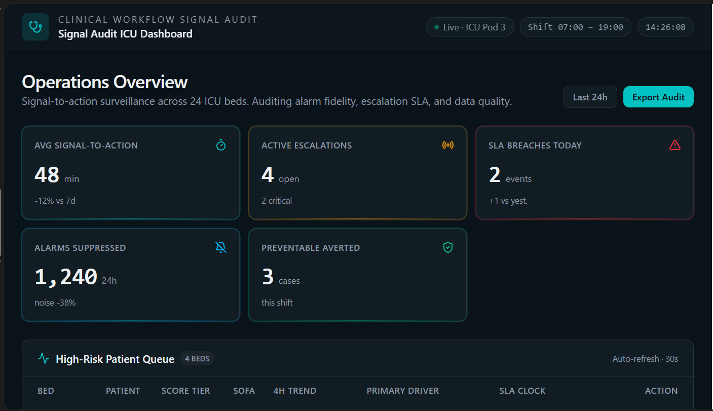
Task: Click the CLINICAL WORKFLOW SIGNAL AUDIT subtitle
Action: click(158, 20)
